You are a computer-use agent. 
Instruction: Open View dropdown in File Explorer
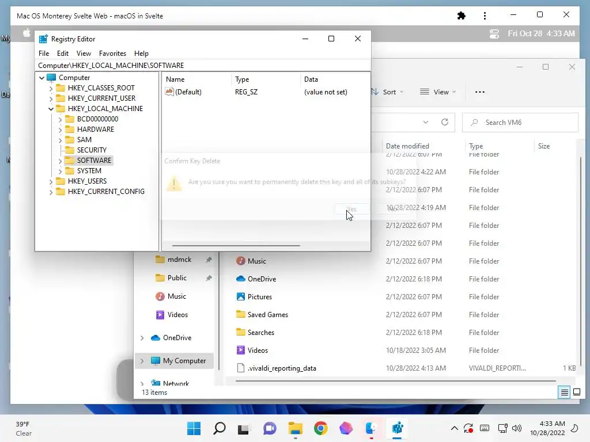pos(438,92)
